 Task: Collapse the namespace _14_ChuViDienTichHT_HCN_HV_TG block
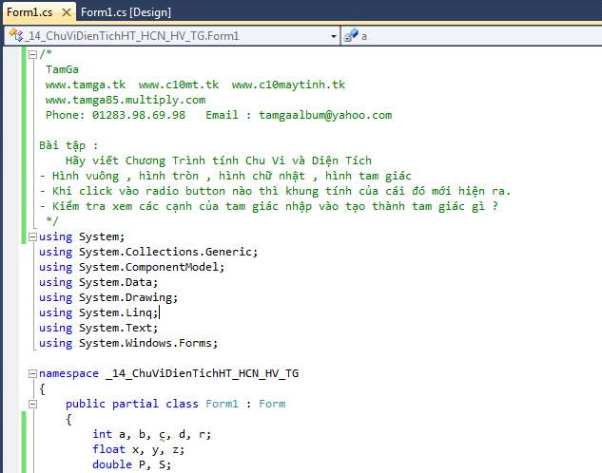click(32, 373)
